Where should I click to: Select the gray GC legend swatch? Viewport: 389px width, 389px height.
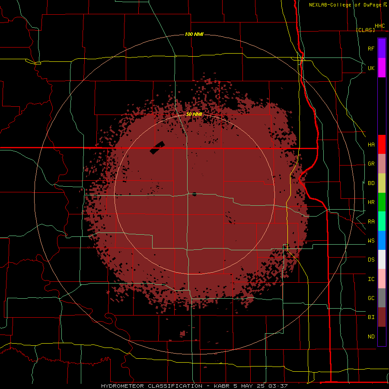tap(382, 298)
